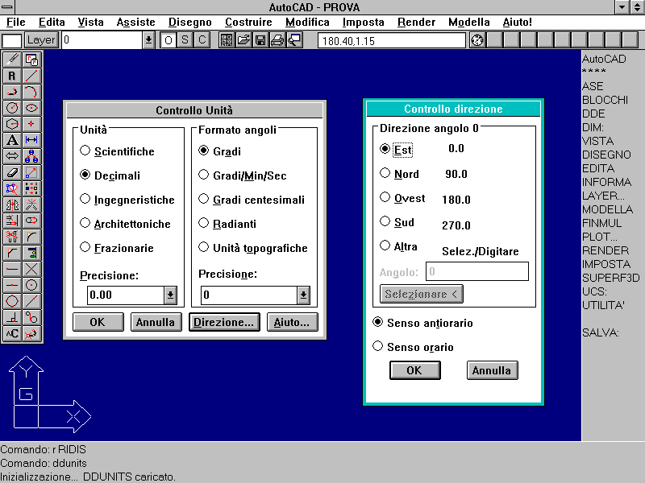The height and width of the screenshot is (483, 645).
Task: Select the blue Dimension tool icon
Action: tap(31, 140)
